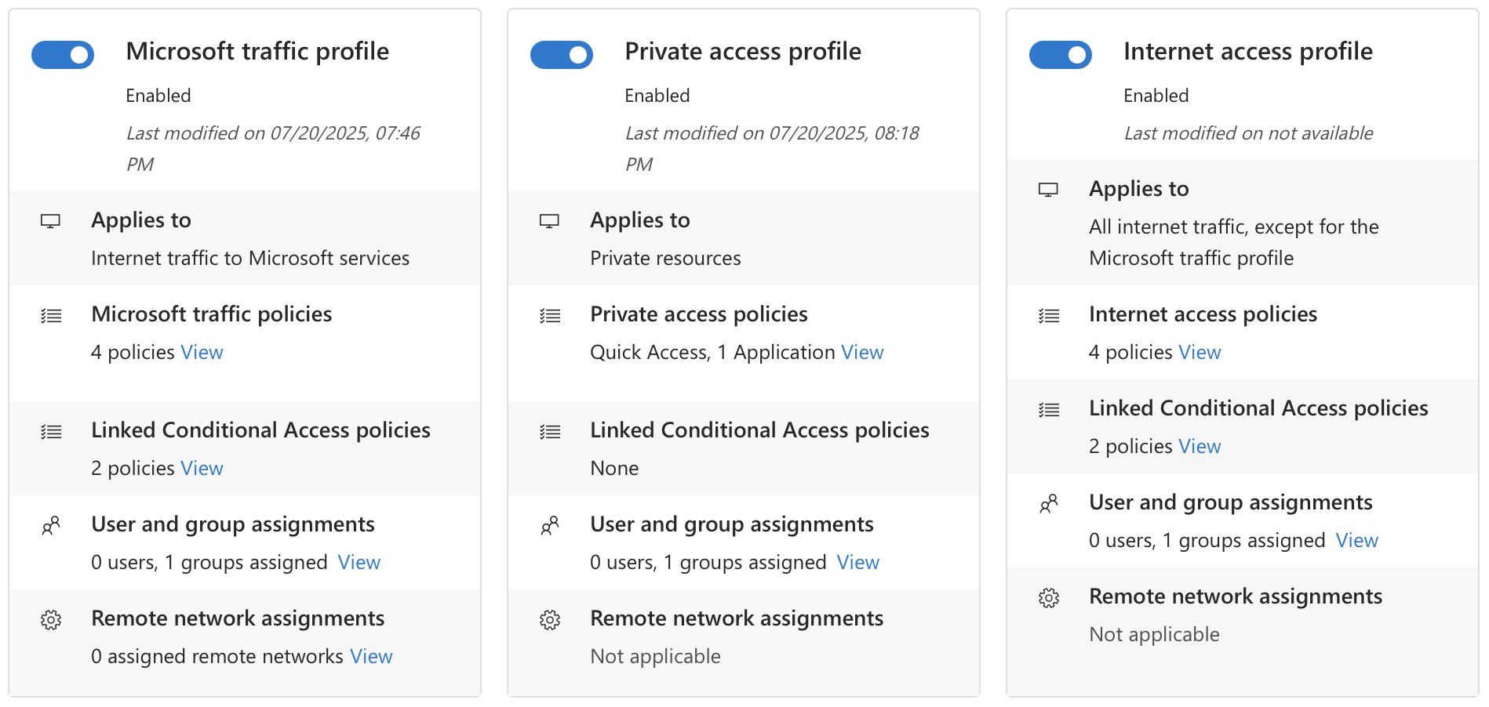The height and width of the screenshot is (707, 1489).
Task: Click list icon beside Private access policies
Action: coord(550,316)
